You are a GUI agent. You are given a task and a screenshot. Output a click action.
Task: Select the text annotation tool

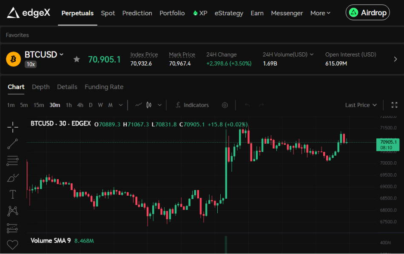[x=13, y=194]
